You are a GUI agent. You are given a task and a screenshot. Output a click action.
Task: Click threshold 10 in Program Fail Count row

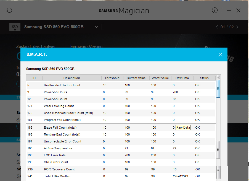(105, 120)
